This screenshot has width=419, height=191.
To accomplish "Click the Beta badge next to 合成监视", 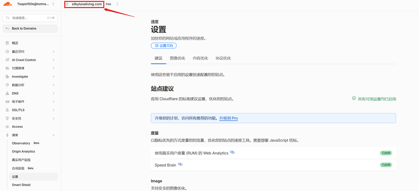I will [31, 169].
